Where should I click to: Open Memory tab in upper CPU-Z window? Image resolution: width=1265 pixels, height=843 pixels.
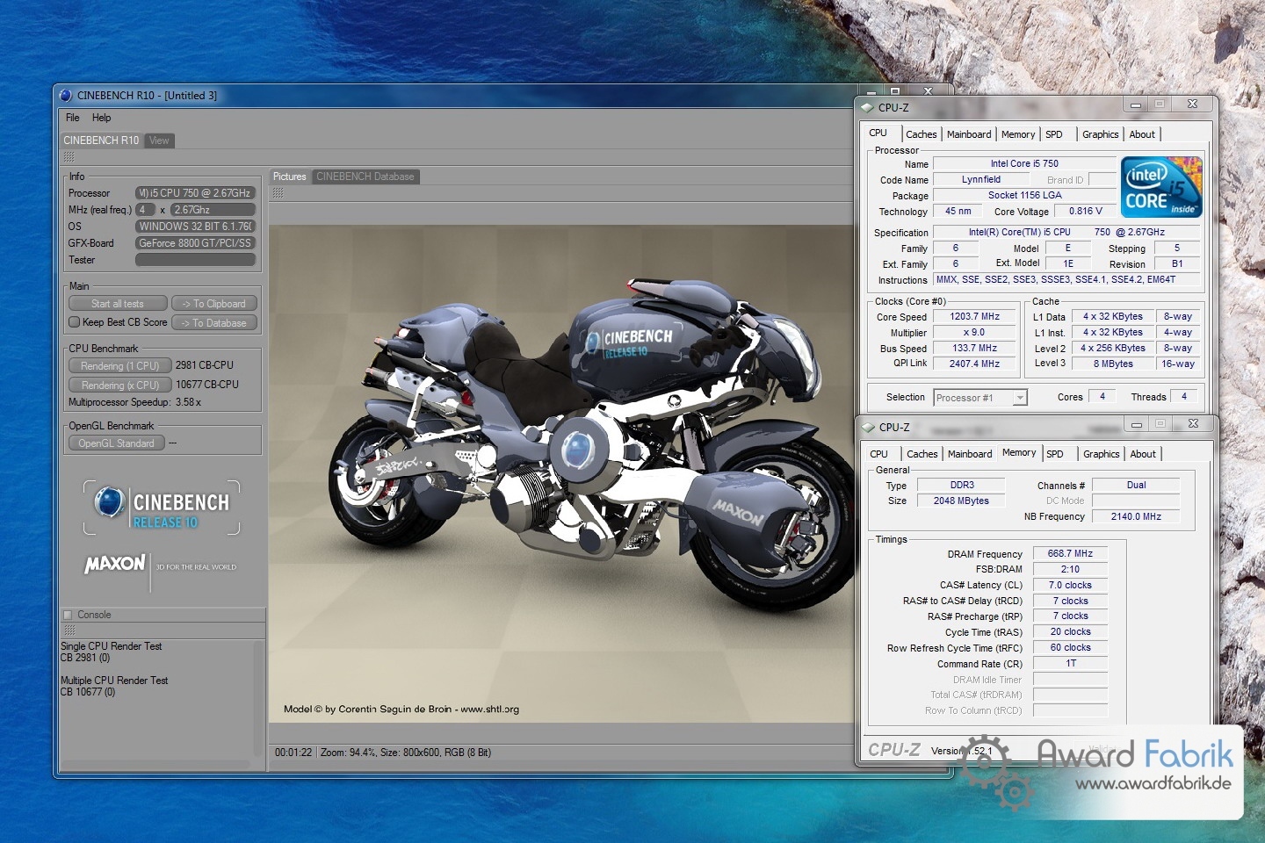tap(1018, 134)
